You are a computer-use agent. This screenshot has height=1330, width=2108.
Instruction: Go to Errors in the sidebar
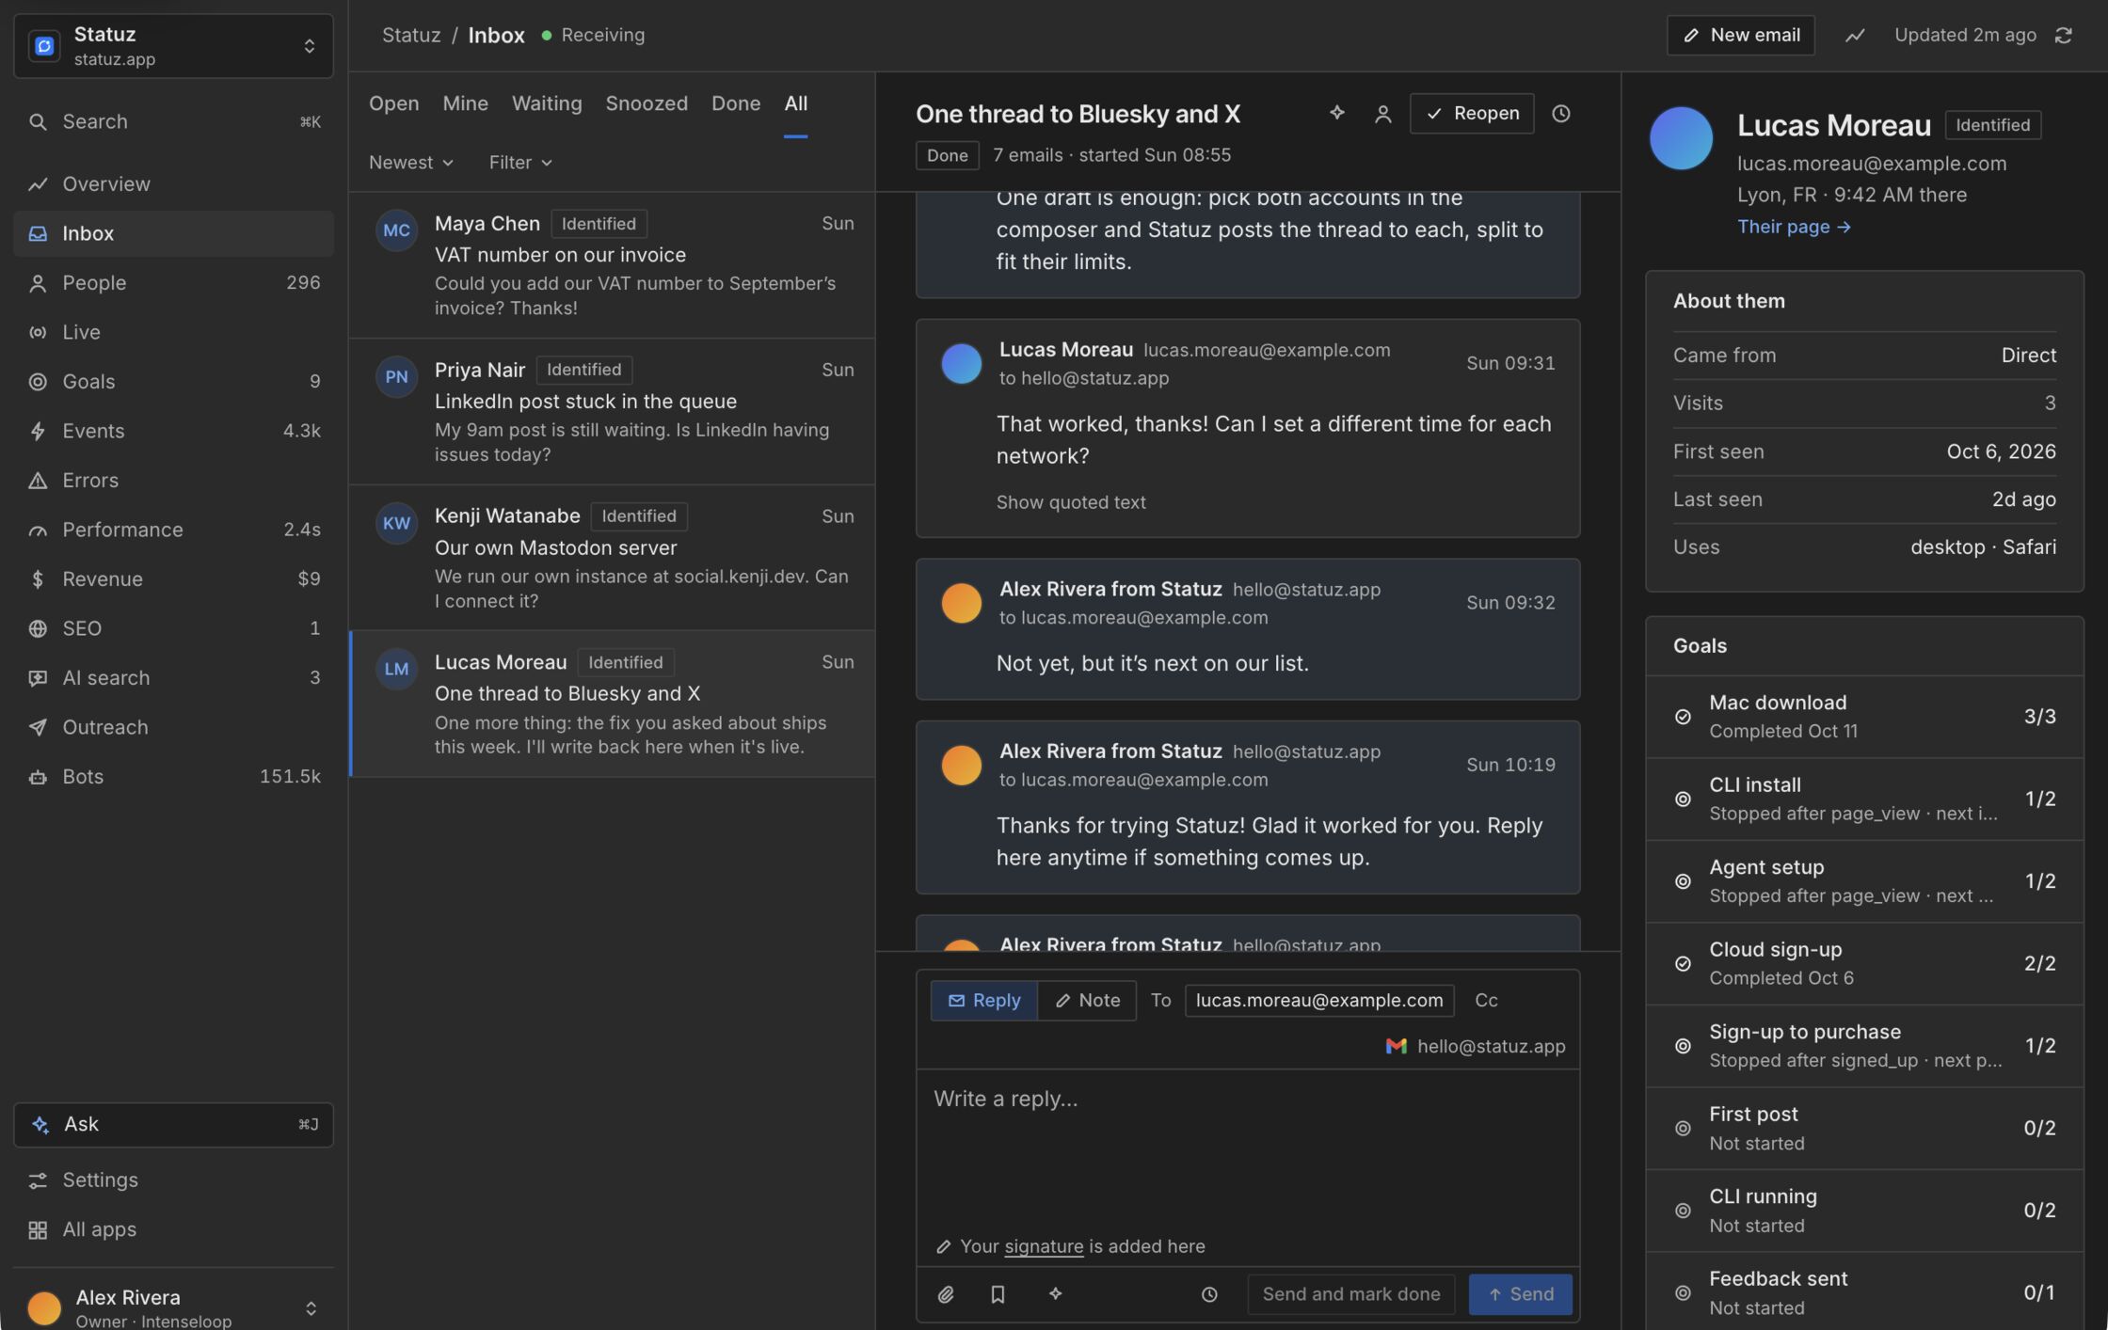point(174,481)
